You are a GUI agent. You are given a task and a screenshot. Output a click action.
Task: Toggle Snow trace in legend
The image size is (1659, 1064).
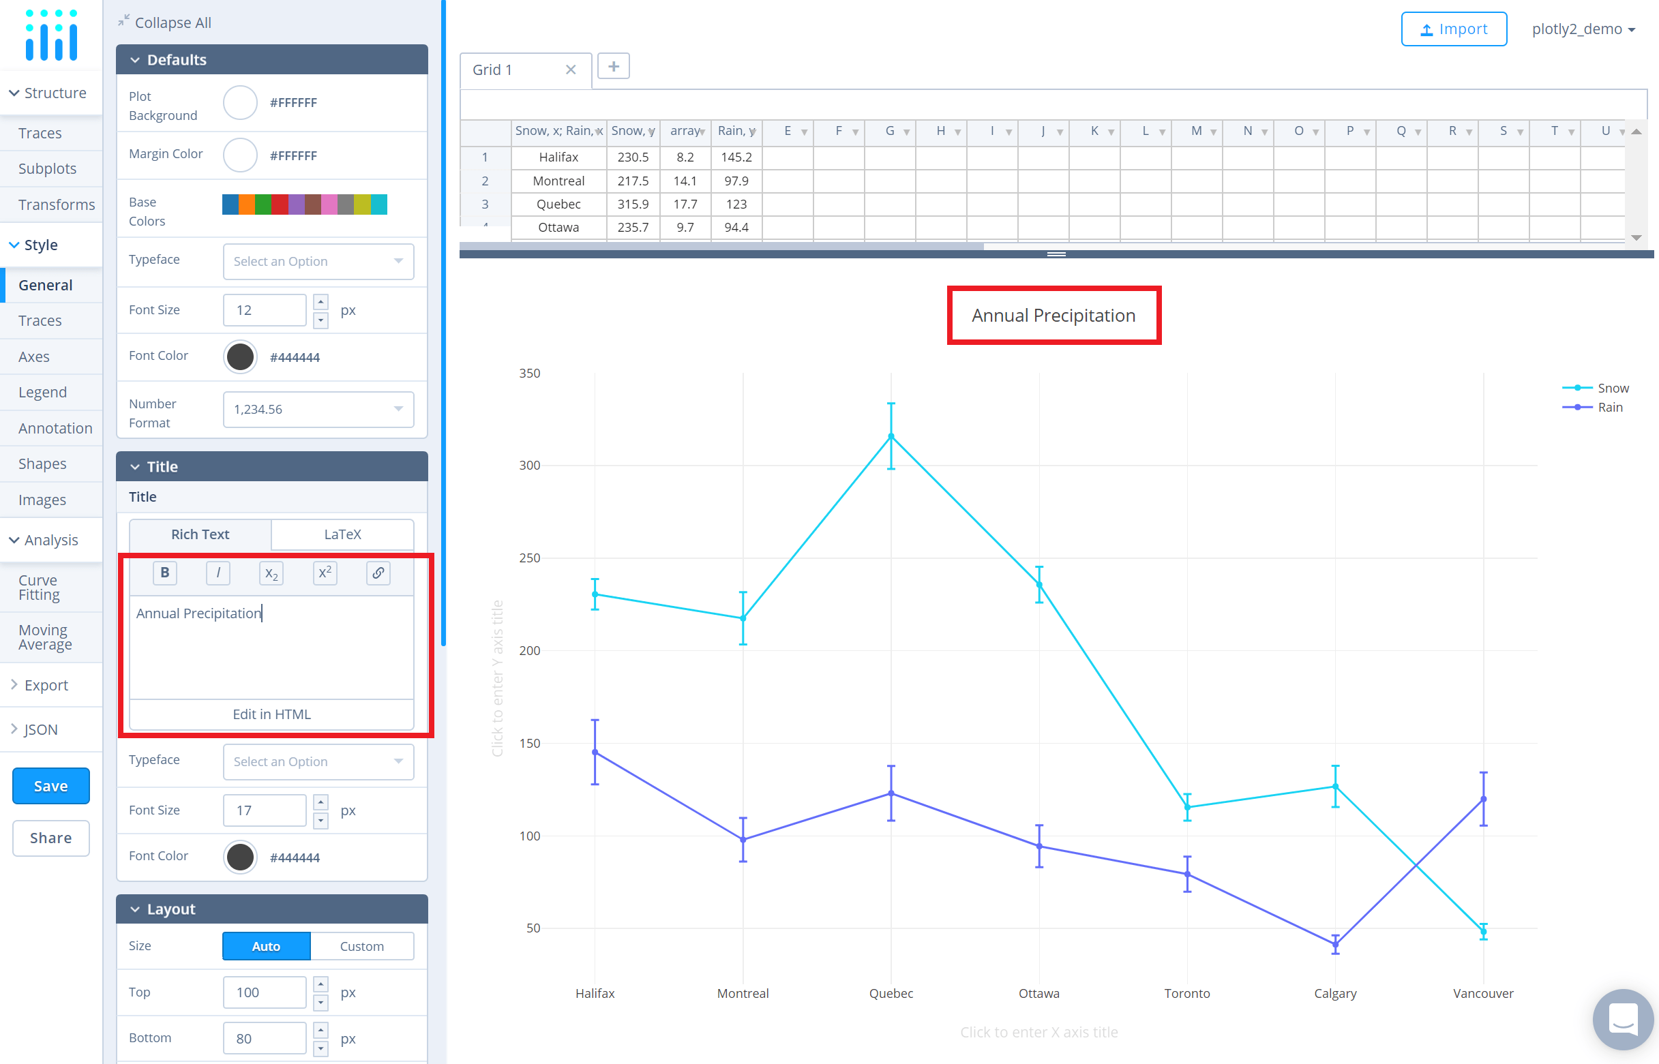point(1612,388)
